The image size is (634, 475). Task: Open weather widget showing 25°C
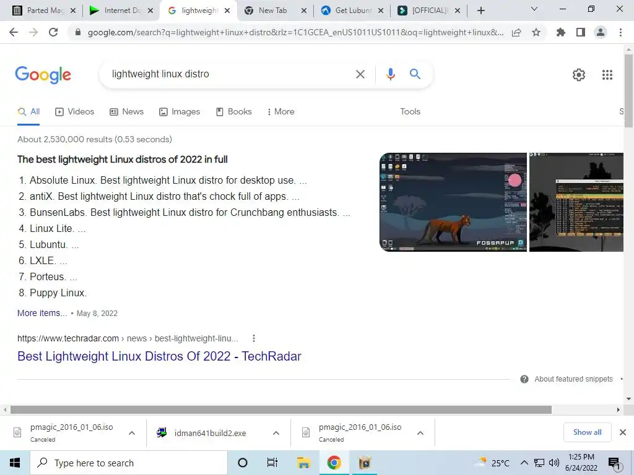(x=492, y=463)
